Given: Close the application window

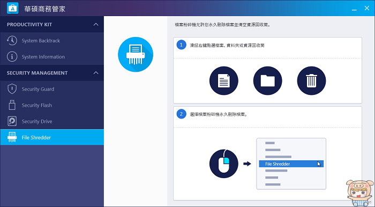Looking at the screenshot, I should 367,8.
